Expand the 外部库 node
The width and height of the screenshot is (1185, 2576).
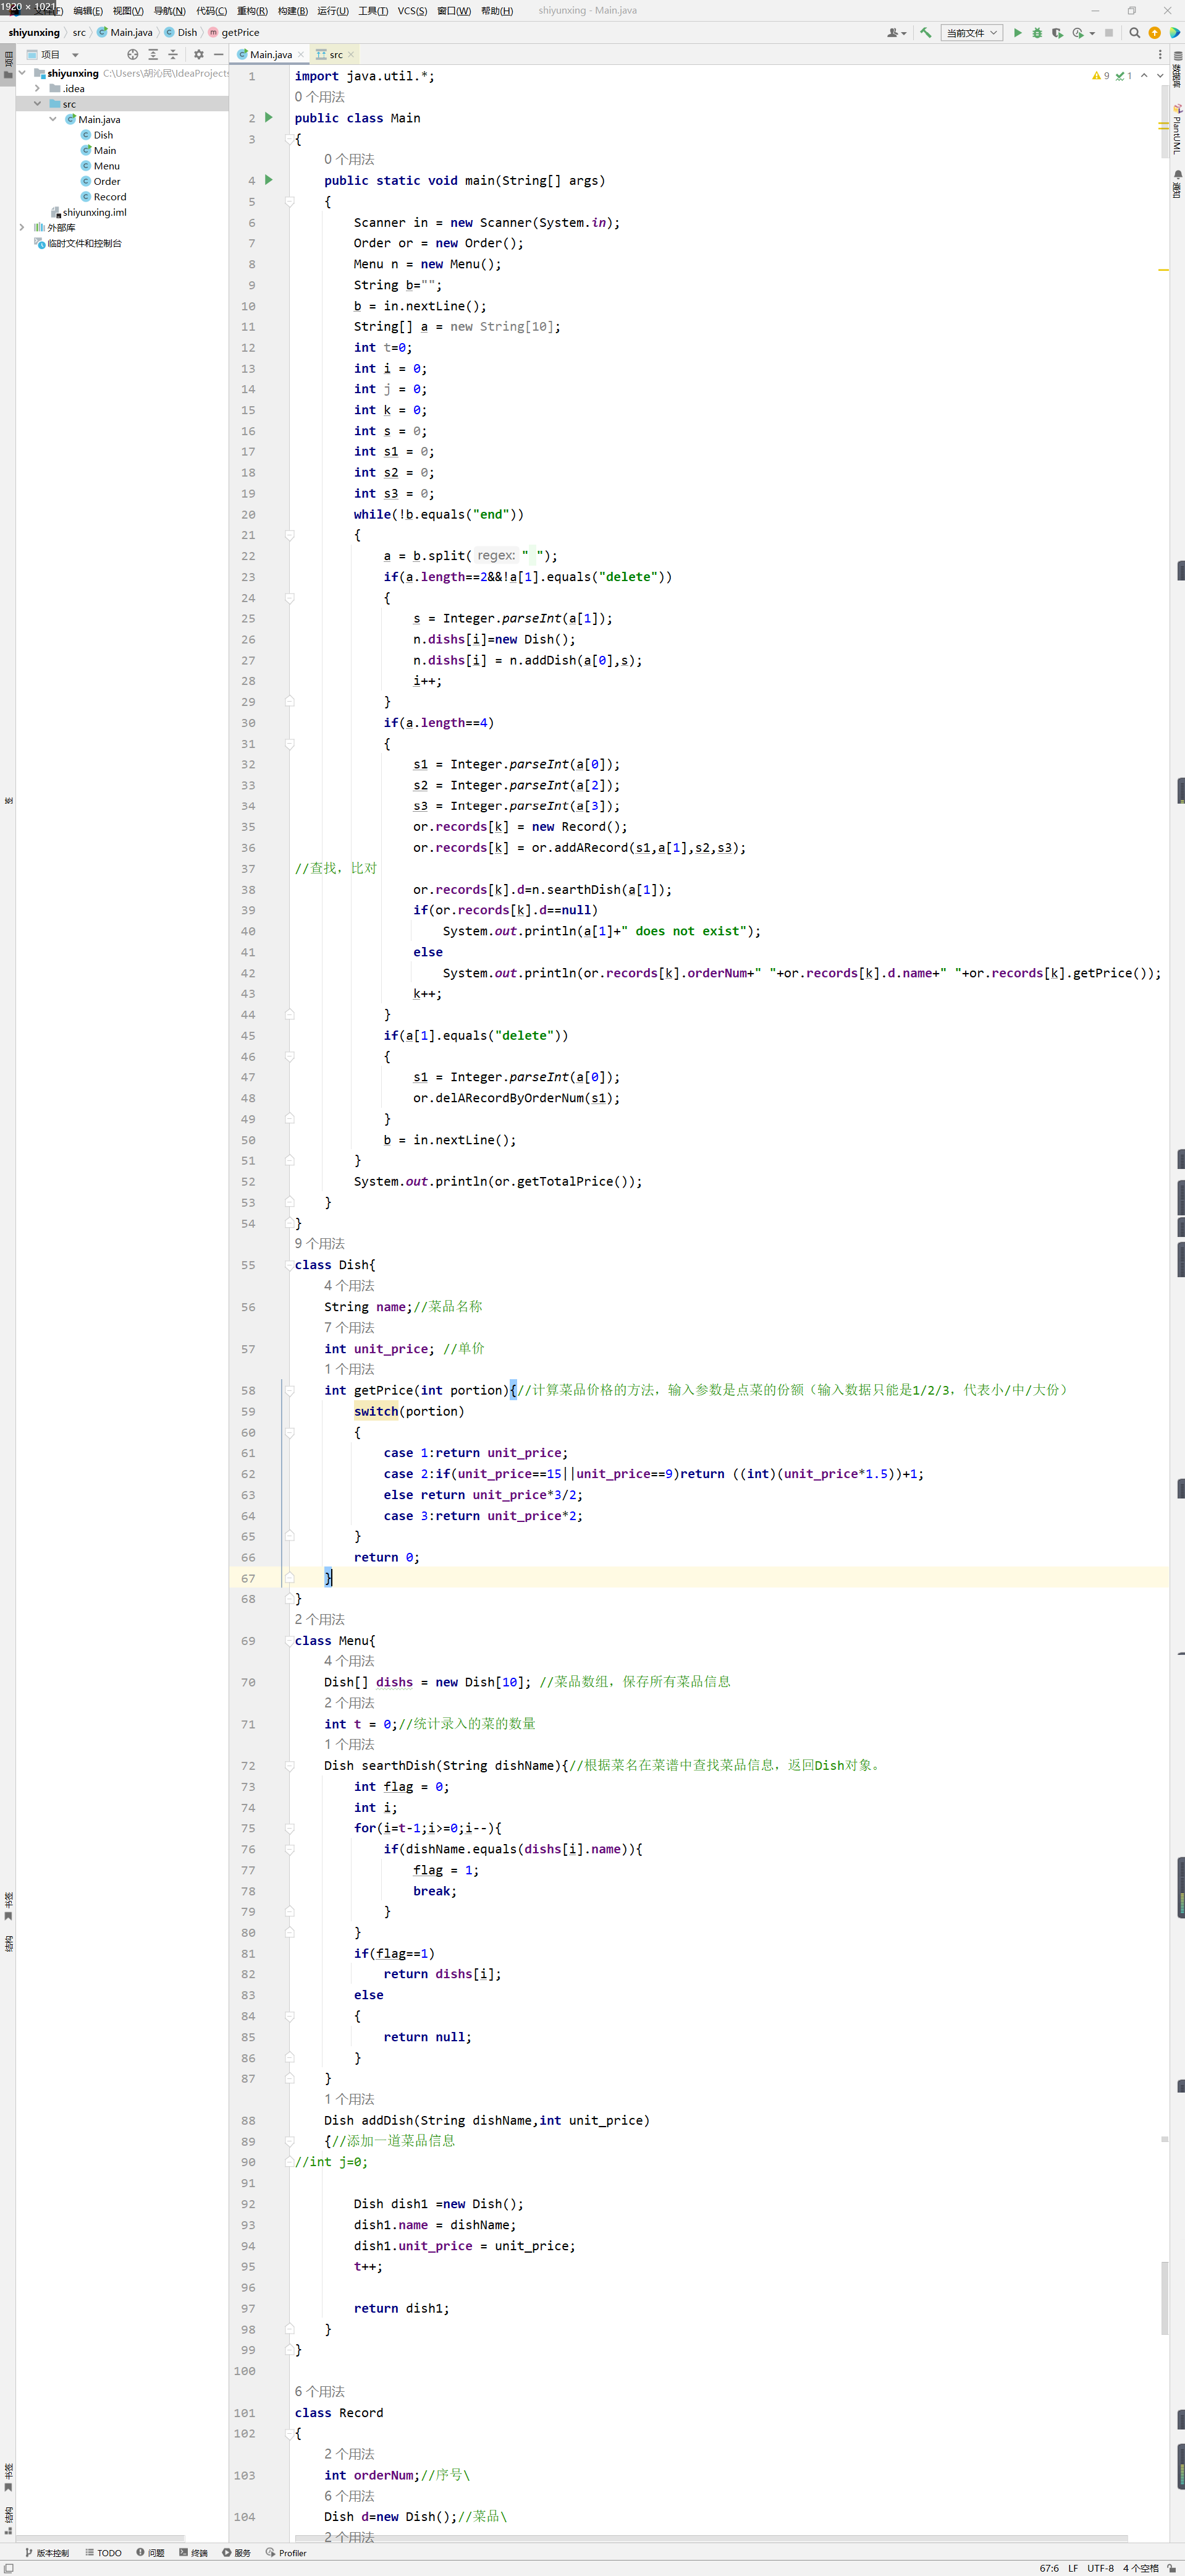click(x=22, y=228)
